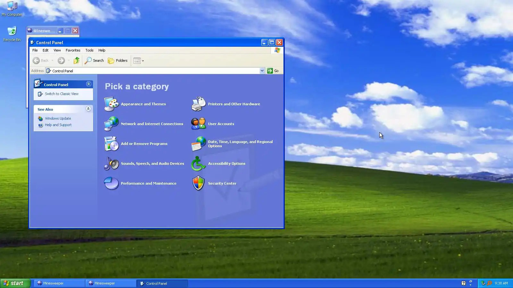Open the Forward history dropdown arrow
Viewport: 513px width, 288px height.
click(69, 60)
